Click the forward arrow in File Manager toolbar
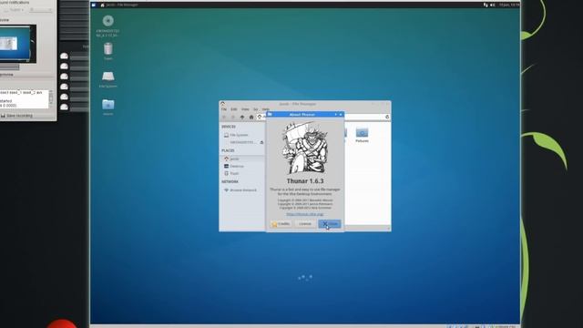 [233, 118]
